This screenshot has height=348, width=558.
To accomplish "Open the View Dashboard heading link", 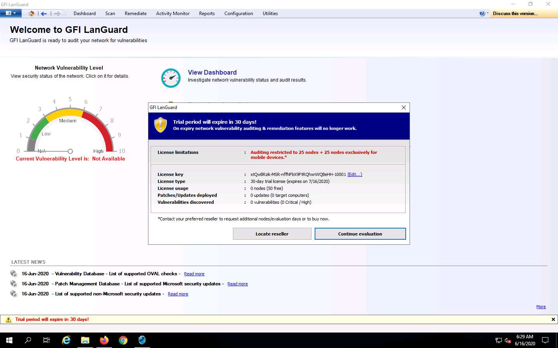I will pos(212,72).
